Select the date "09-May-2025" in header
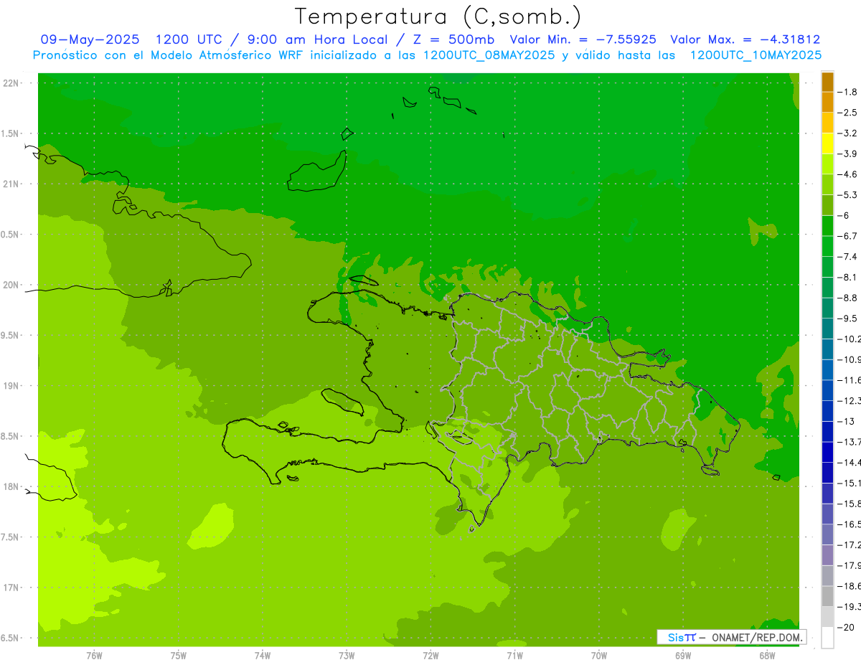Image resolution: width=861 pixels, height=665 pixels. pos(90,39)
